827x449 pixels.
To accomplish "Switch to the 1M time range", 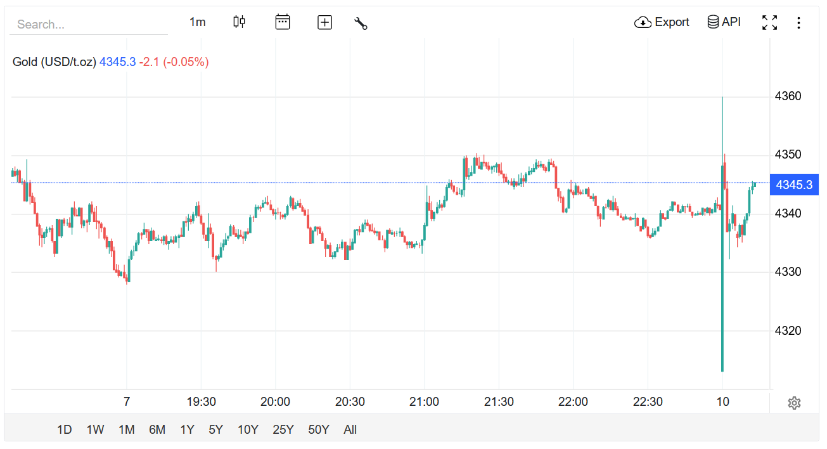I will point(126,429).
